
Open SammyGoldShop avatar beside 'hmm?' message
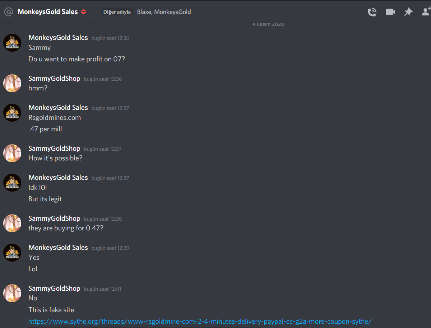pyautogui.click(x=12, y=83)
